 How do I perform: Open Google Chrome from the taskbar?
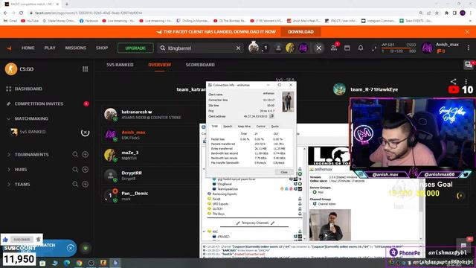[79, 263]
